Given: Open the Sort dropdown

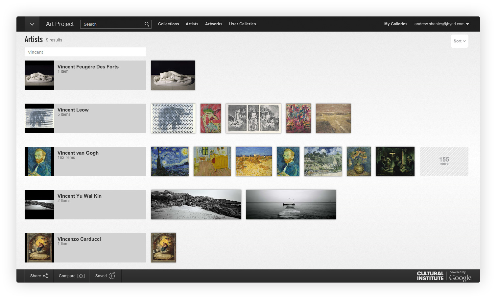Looking at the screenshot, I should pos(460,41).
